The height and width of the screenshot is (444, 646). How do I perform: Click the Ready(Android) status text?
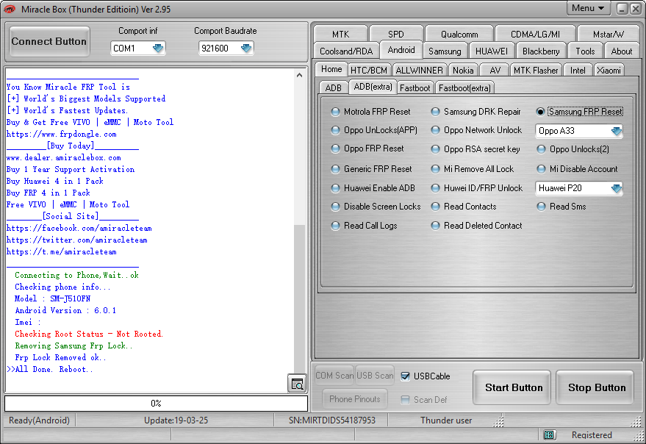click(39, 420)
